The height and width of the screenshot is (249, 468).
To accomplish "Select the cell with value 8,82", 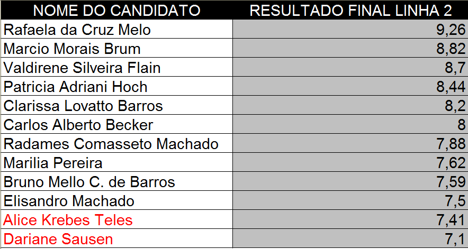I will click(350, 49).
